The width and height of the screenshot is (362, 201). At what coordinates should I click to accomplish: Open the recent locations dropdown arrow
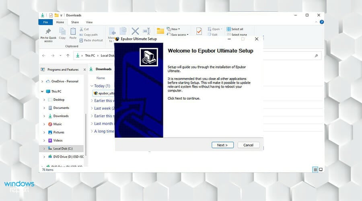pos(60,55)
